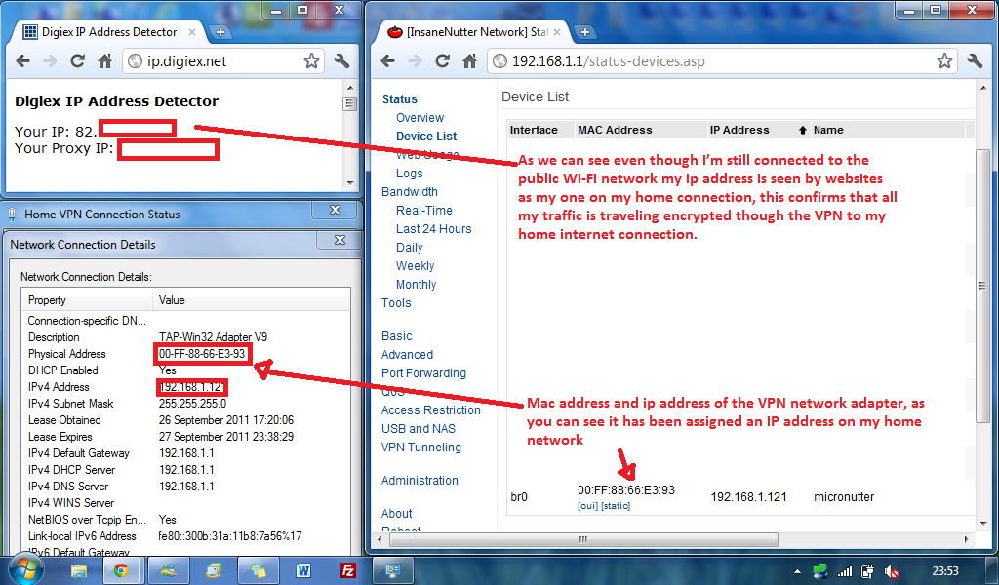Reload the 192.168.1.1 status-devices page
This screenshot has height=585, width=999.
pos(442,61)
